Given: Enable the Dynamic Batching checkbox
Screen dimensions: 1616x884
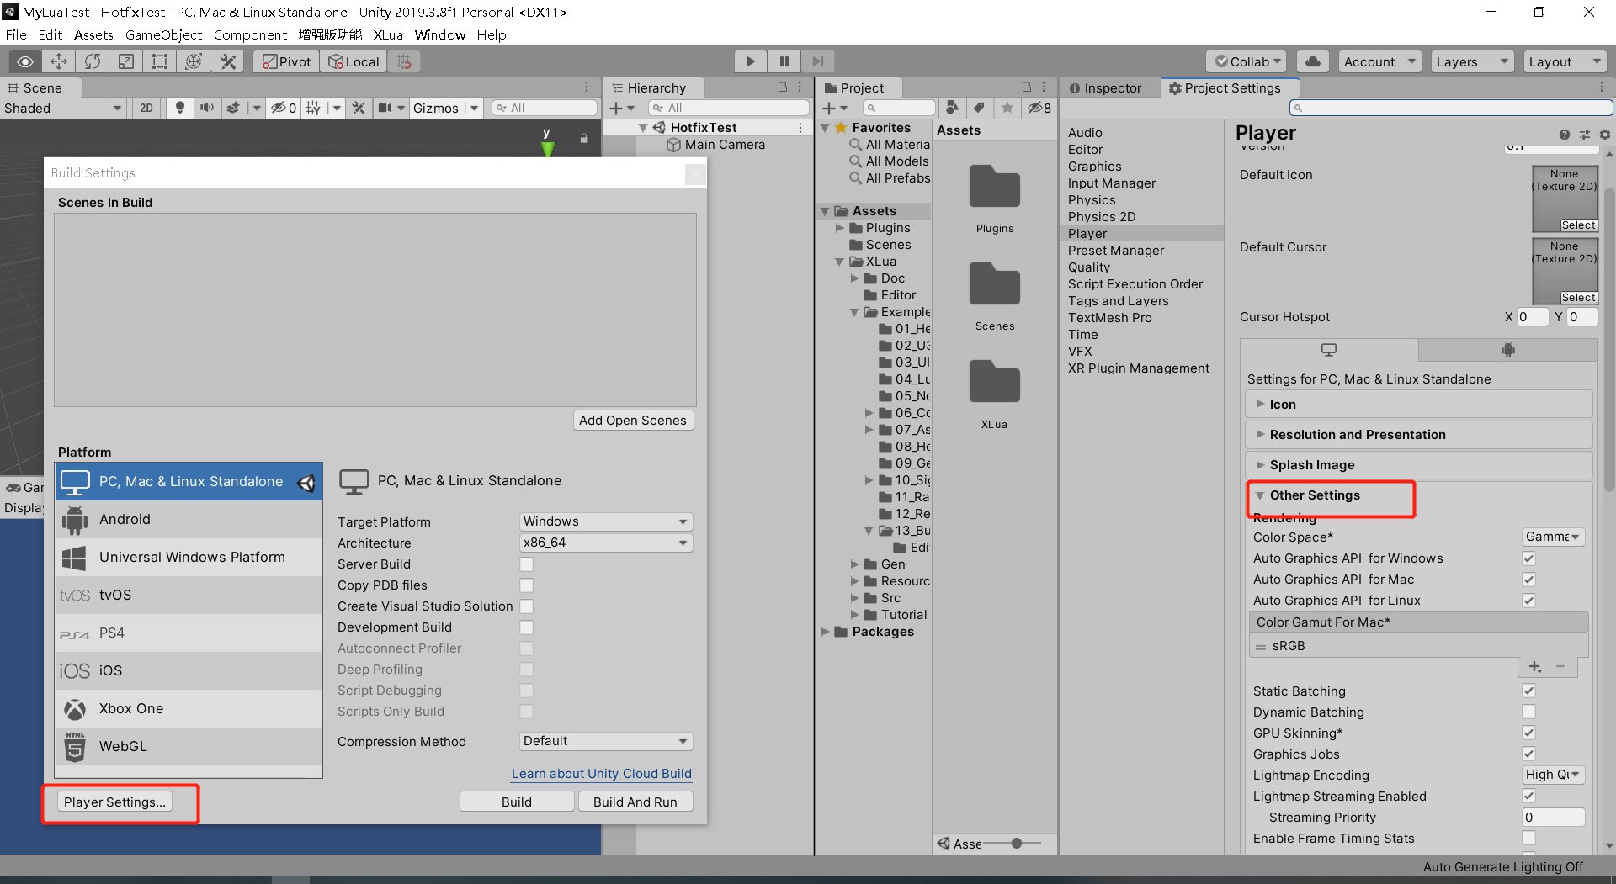Looking at the screenshot, I should coord(1528,712).
